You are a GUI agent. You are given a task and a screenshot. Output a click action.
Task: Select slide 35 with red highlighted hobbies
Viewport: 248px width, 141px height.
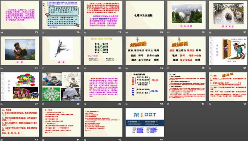point(186,51)
